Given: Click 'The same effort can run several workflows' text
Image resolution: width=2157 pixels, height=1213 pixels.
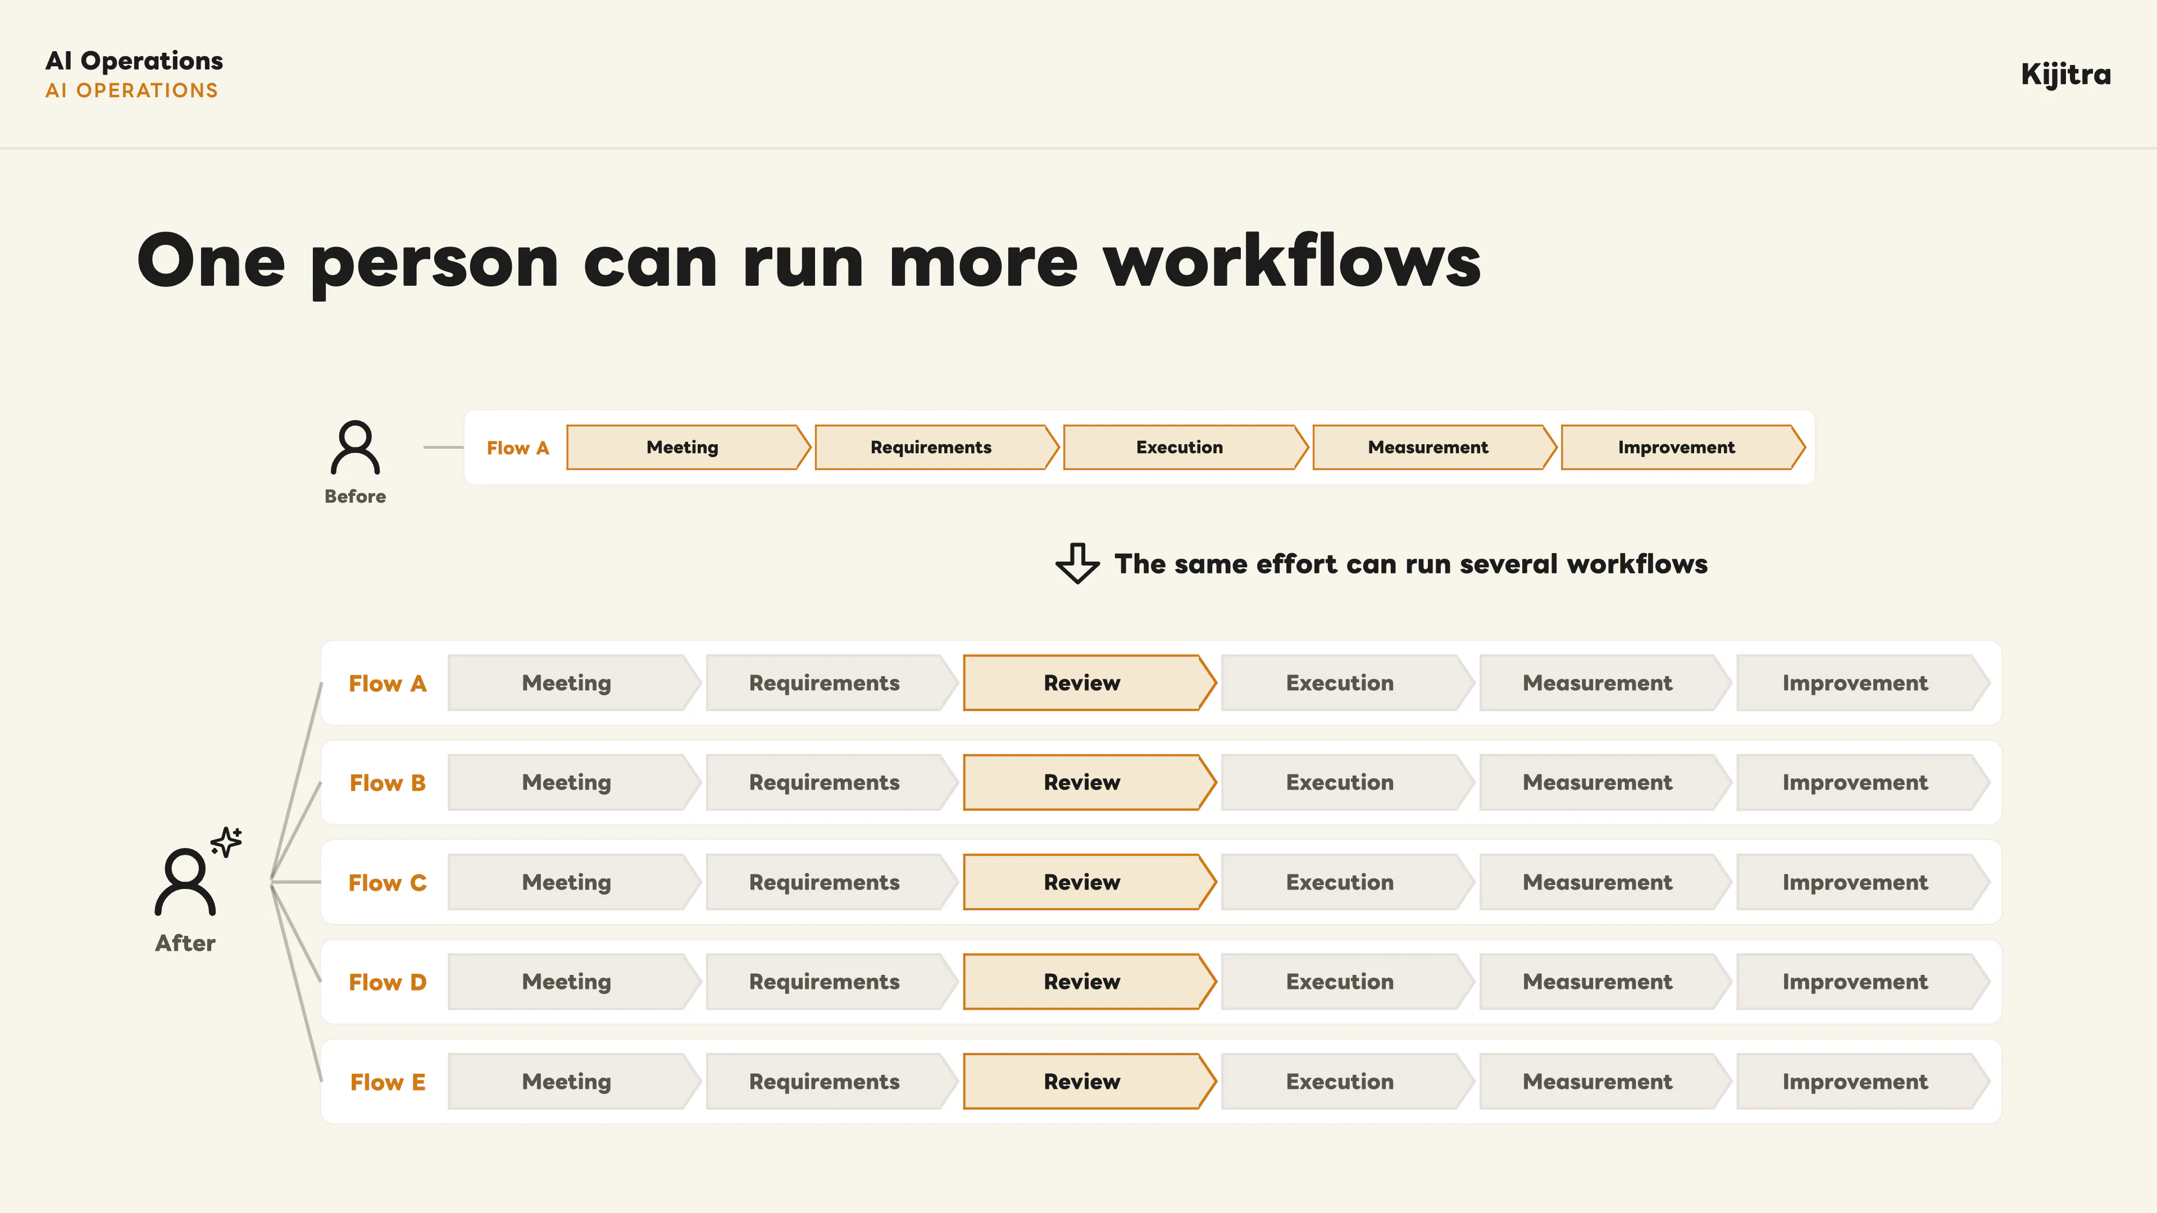Looking at the screenshot, I should (x=1411, y=563).
